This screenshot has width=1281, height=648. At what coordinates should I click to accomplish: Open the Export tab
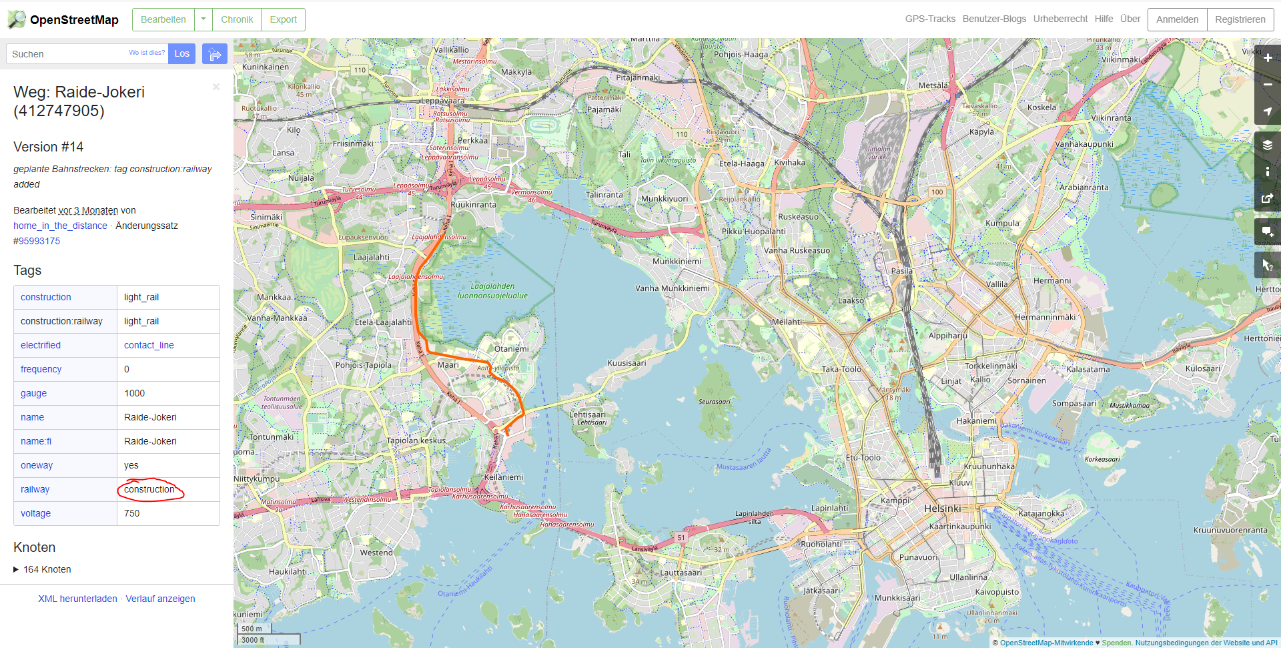click(284, 19)
